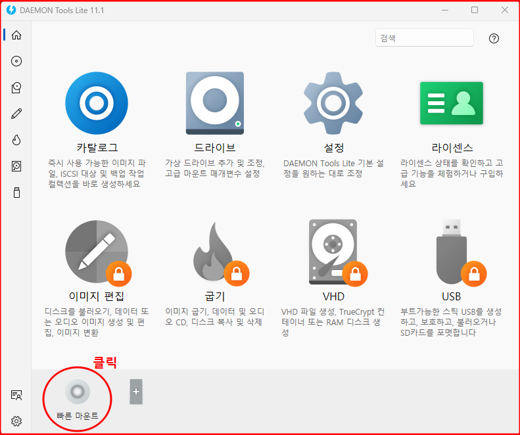Click the 라이센스 heading text

(452, 148)
